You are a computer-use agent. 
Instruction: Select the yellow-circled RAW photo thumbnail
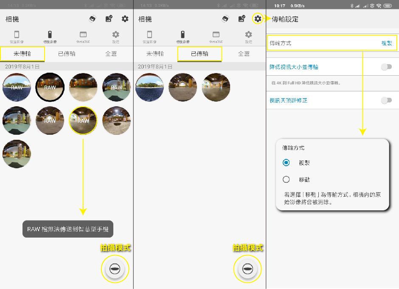click(83, 120)
